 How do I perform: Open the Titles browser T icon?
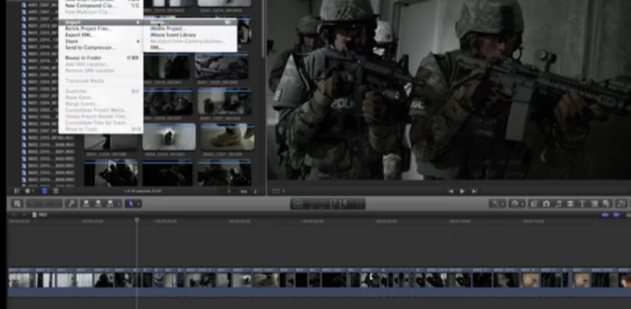coord(582,204)
